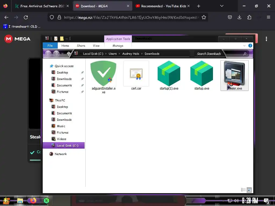Open the Share ribbon tab

pyautogui.click(x=81, y=46)
